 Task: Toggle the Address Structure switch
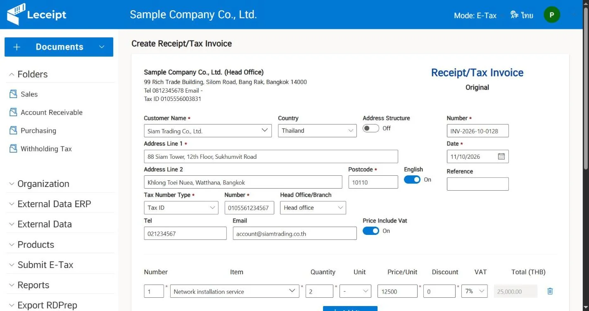[x=370, y=128]
